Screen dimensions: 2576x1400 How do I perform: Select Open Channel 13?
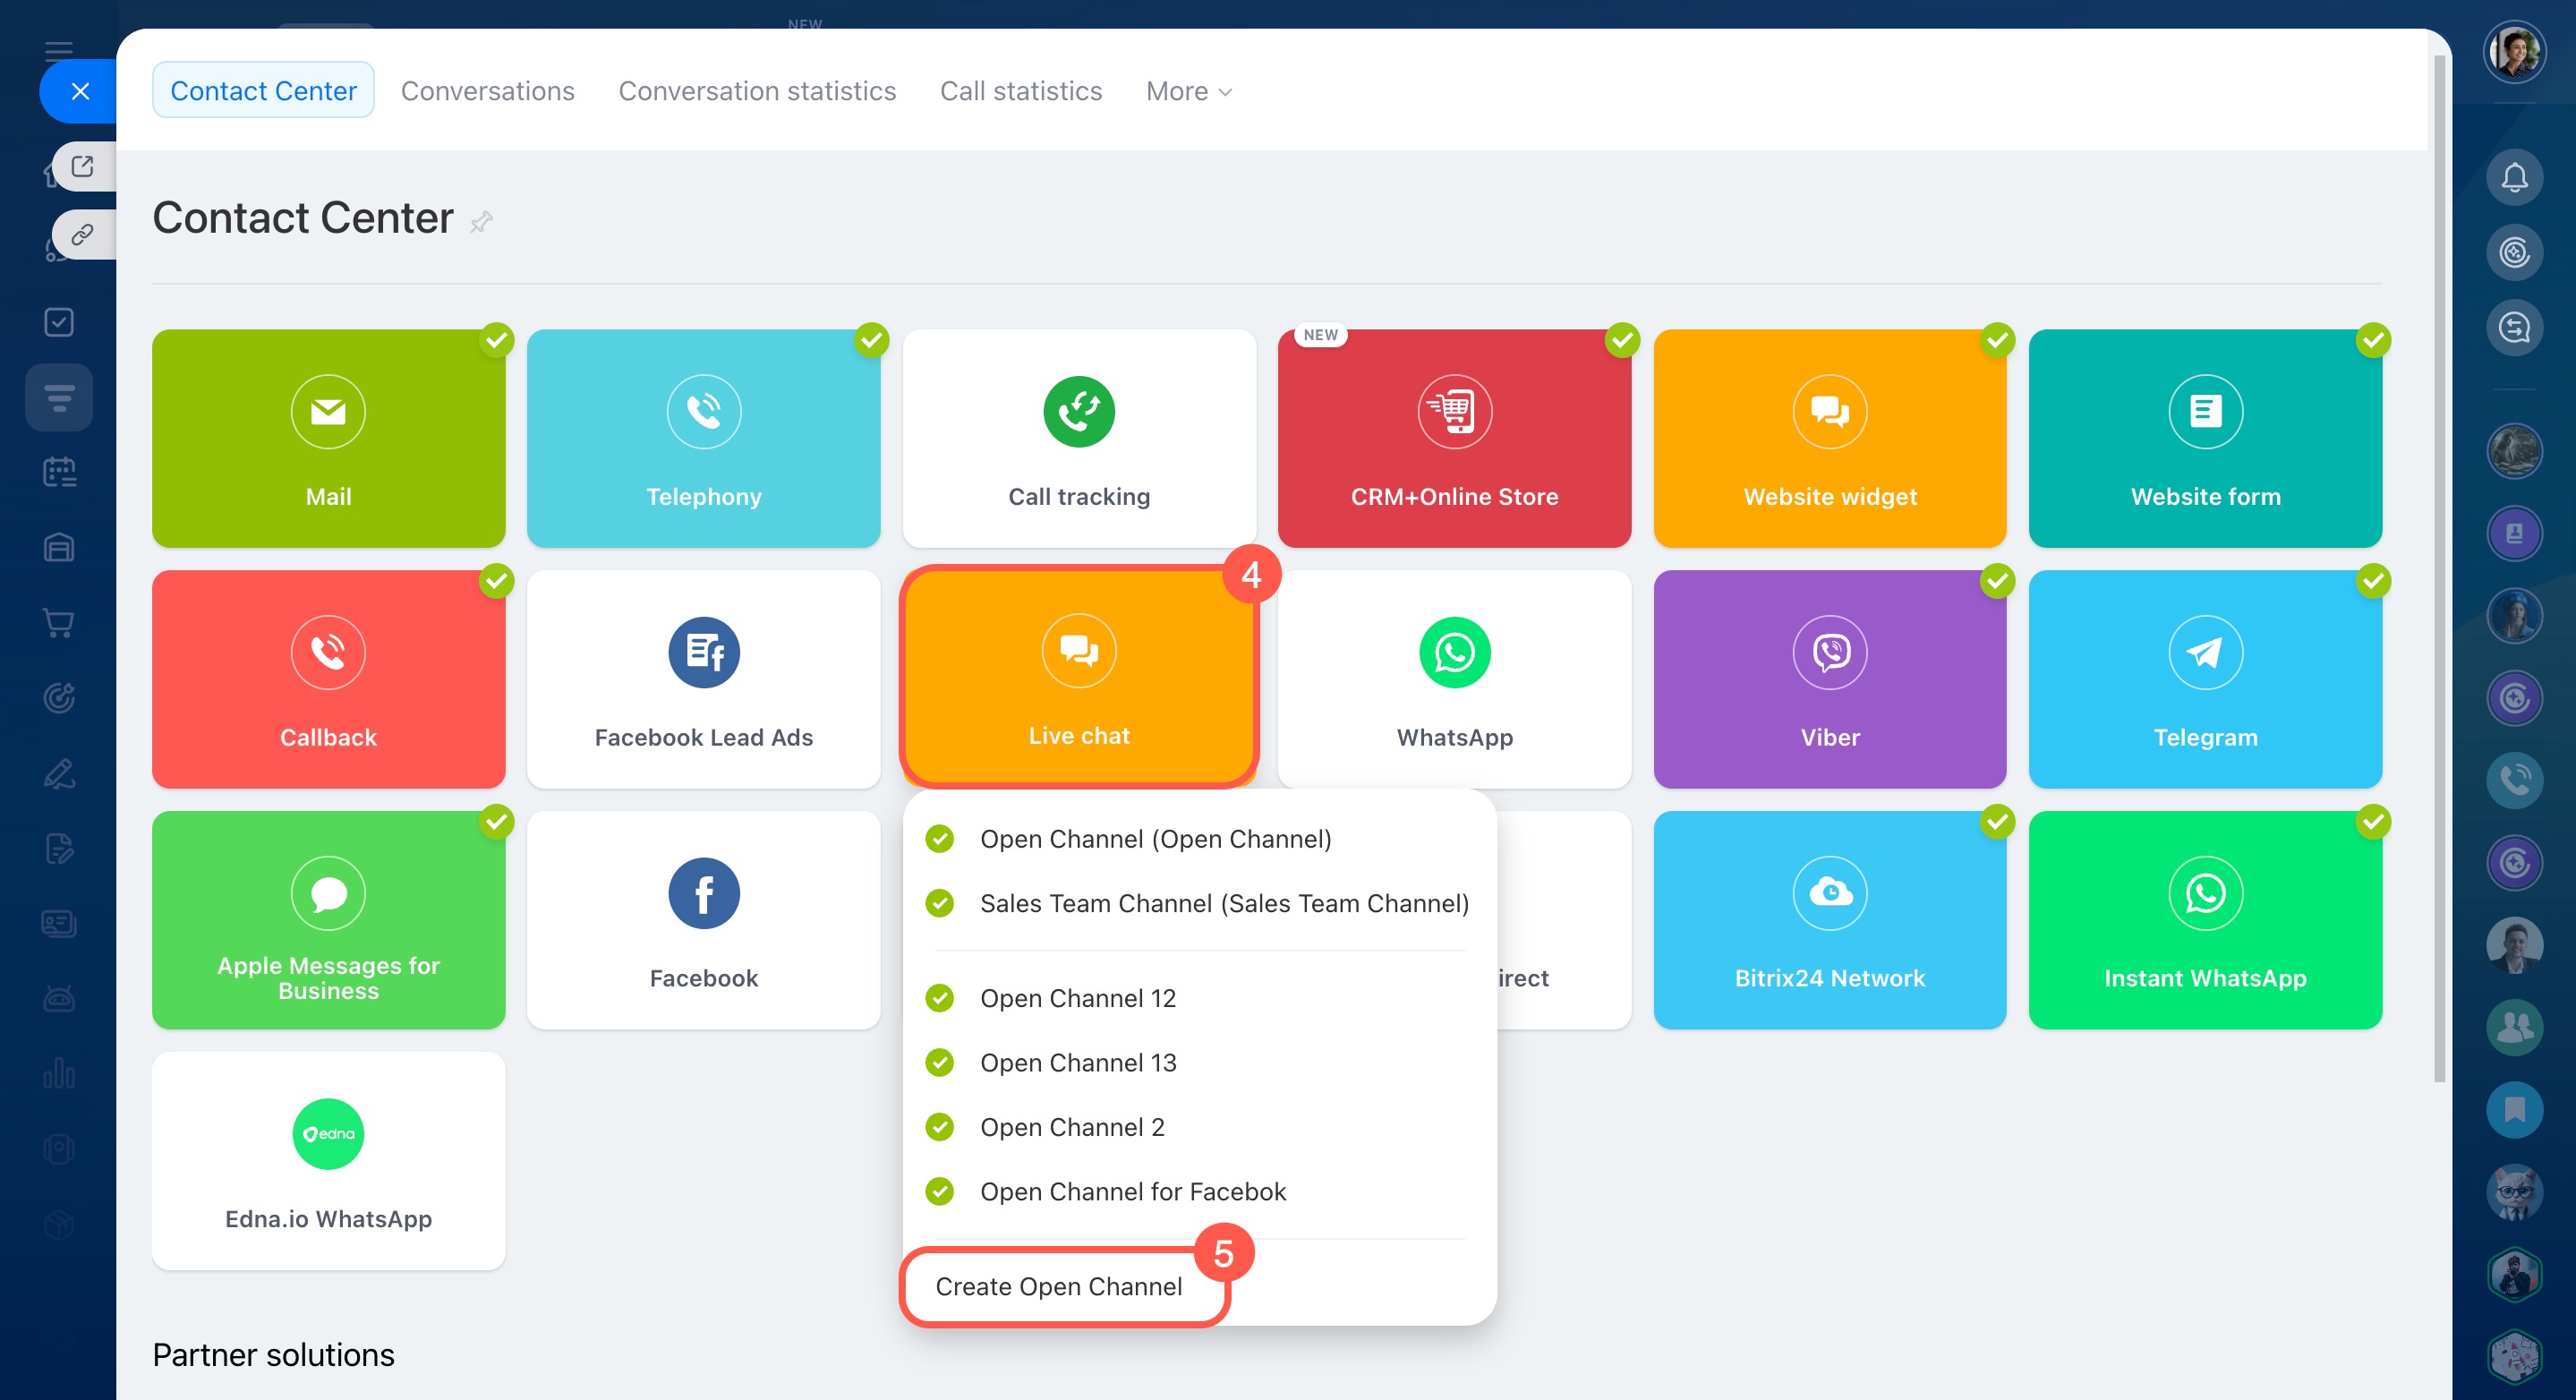(x=1199, y=1062)
